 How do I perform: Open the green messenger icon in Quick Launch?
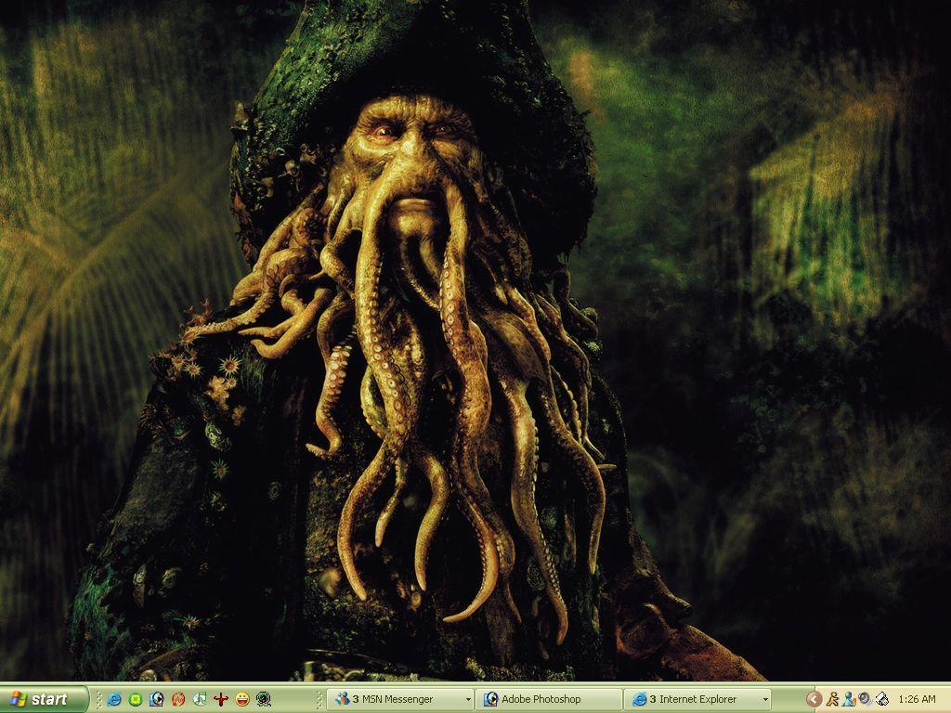tap(133, 699)
